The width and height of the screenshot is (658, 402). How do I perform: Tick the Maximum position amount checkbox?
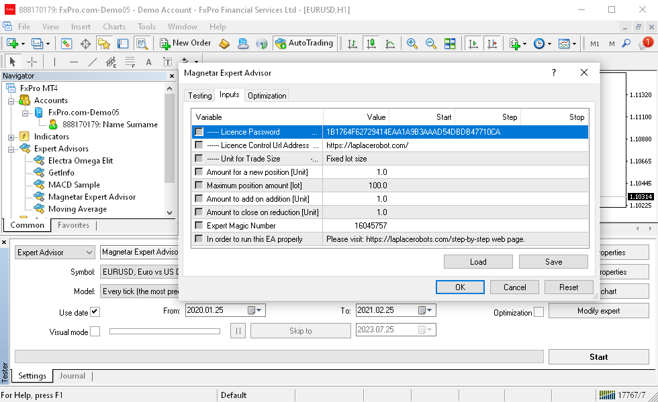point(199,186)
